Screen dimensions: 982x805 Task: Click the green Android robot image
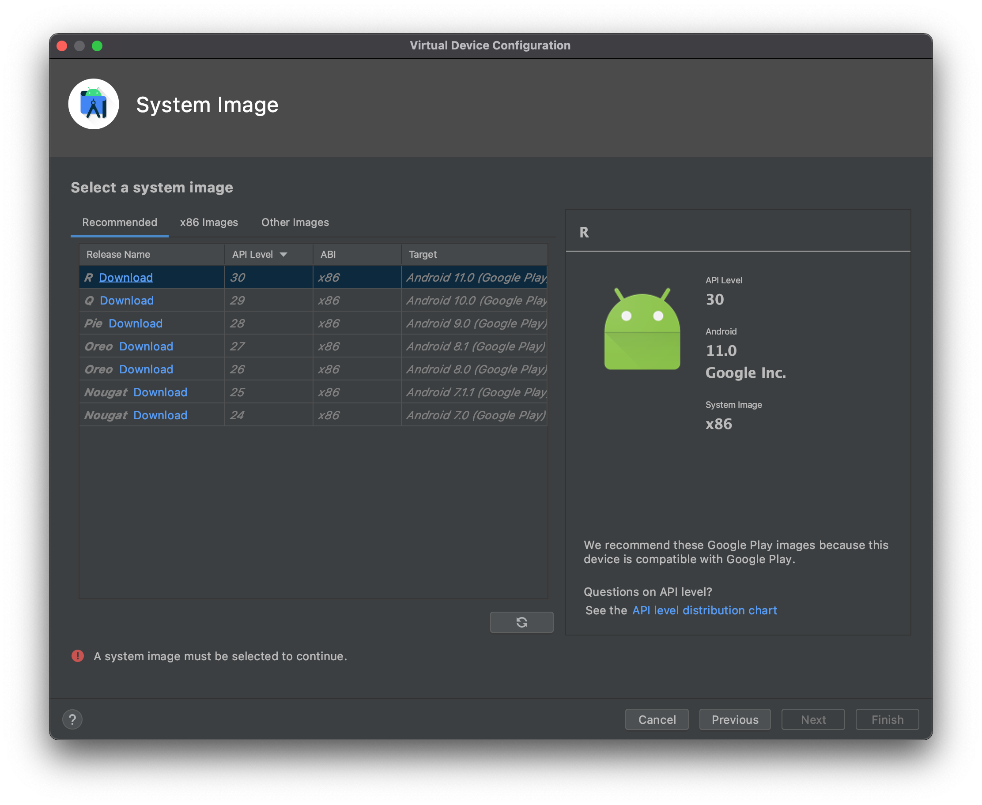(x=642, y=329)
